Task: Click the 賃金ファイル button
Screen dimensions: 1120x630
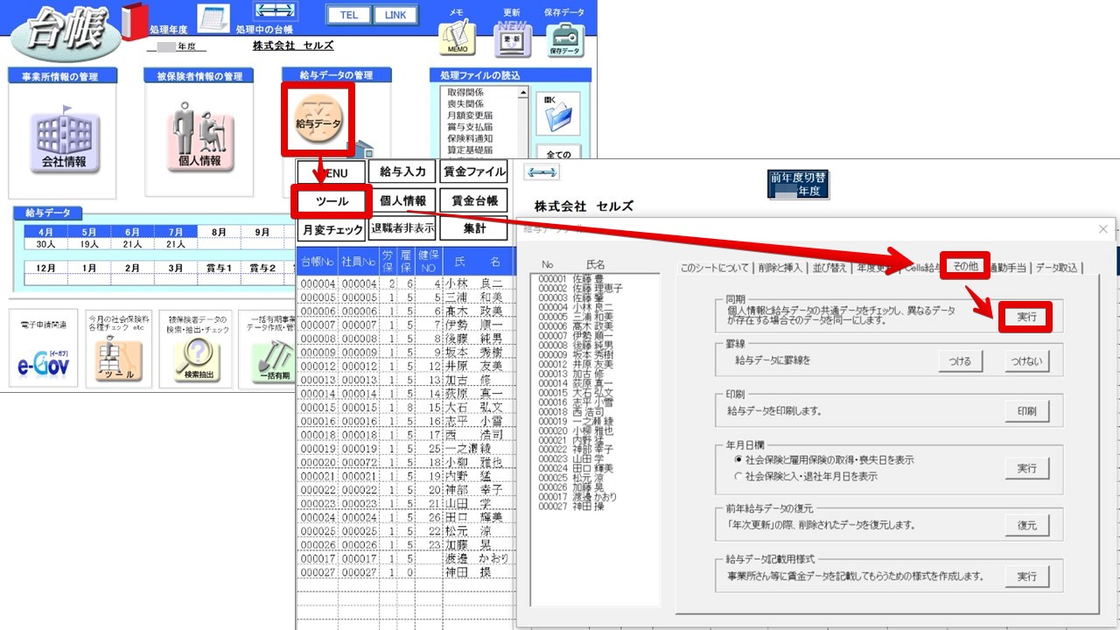Action: (x=473, y=172)
